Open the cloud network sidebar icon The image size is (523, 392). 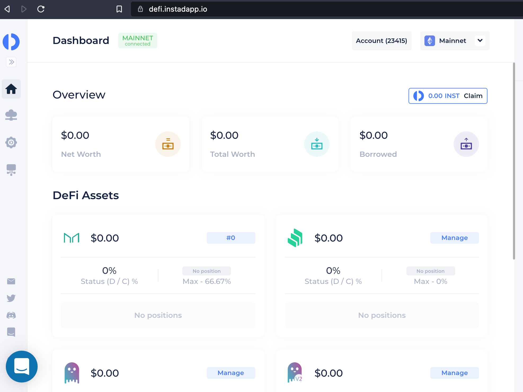point(11,115)
